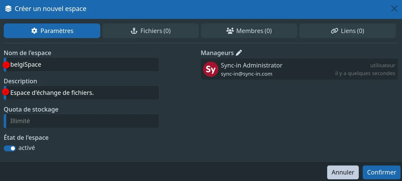The width and height of the screenshot is (402, 181).
Task: Click red badge number 1 on name field
Action: [6, 65]
